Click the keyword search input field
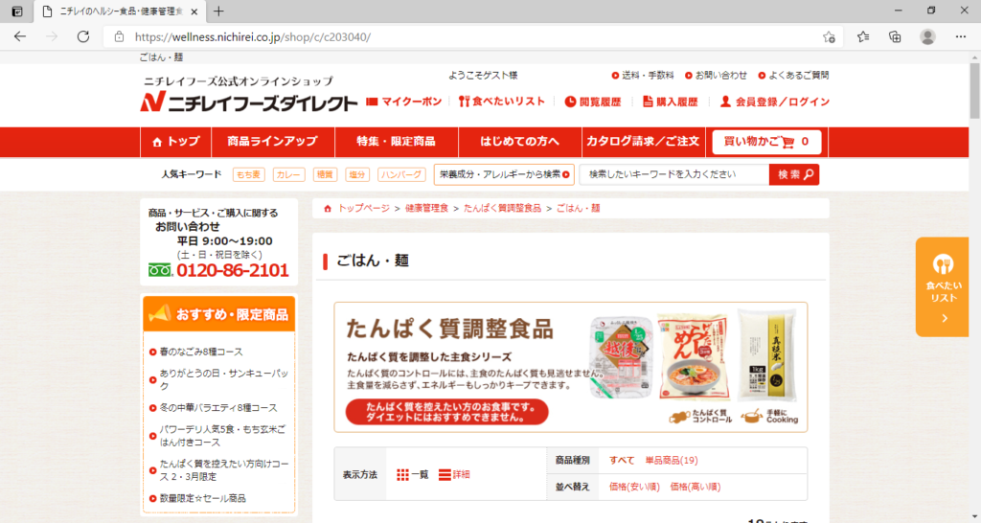This screenshot has width=981, height=523. point(673,174)
